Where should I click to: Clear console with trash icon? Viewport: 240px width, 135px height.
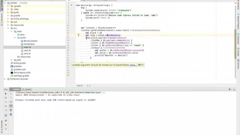click(x=11, y=114)
